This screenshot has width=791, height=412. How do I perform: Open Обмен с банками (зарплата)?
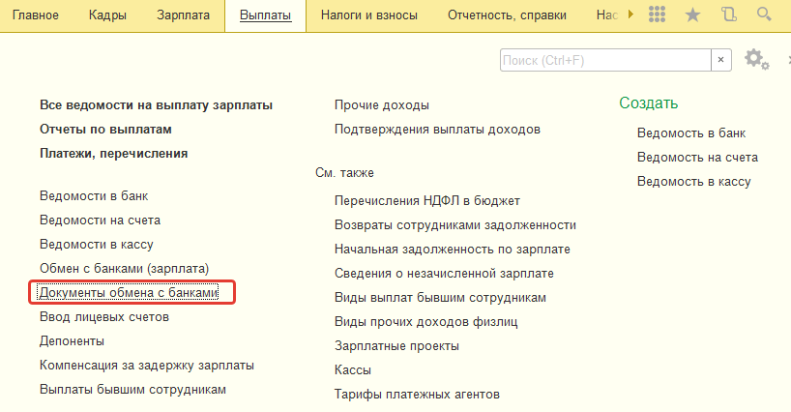click(124, 268)
